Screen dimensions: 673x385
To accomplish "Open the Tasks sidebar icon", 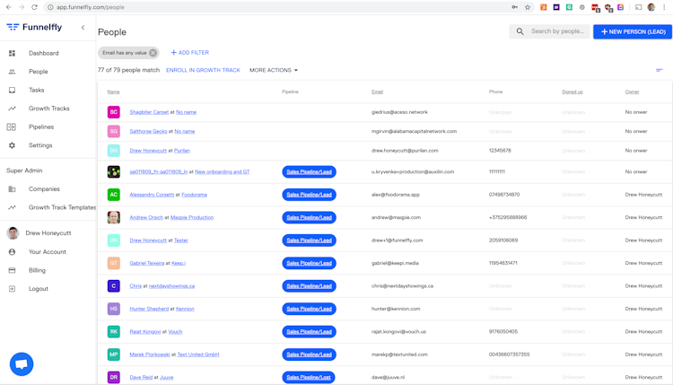I will 12,90.
